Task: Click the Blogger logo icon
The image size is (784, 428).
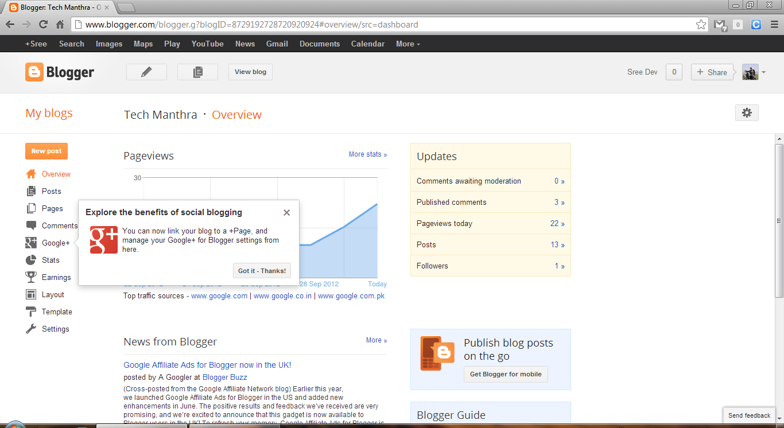Action: [34, 72]
